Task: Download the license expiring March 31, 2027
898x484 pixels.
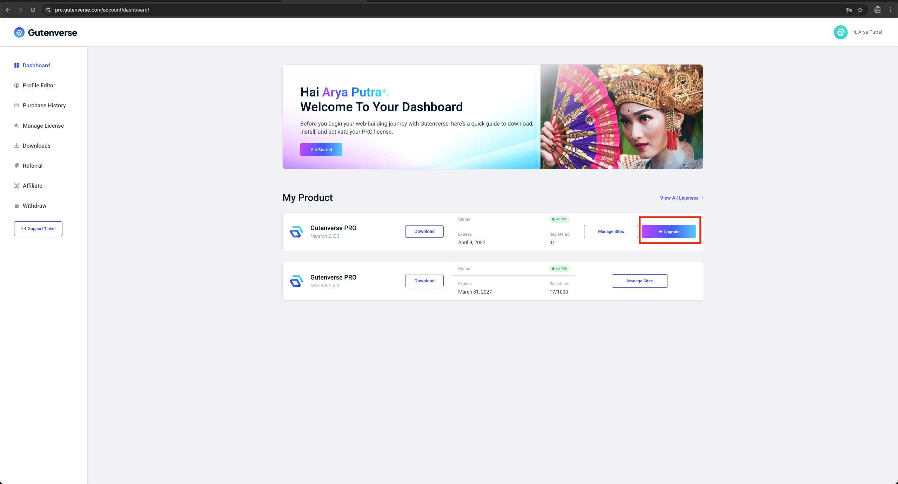Action: (424, 281)
